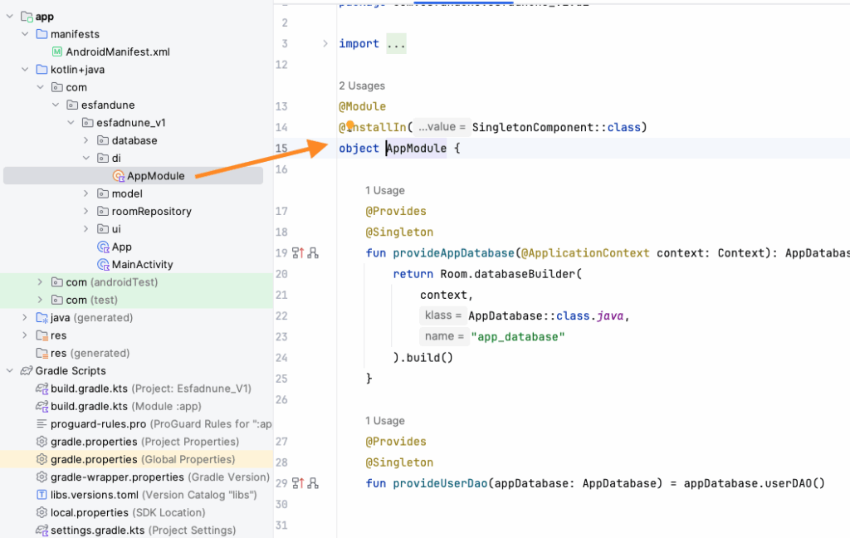Click the App class icon in project tree
Viewport: 850px width, 538px height.
pos(103,247)
